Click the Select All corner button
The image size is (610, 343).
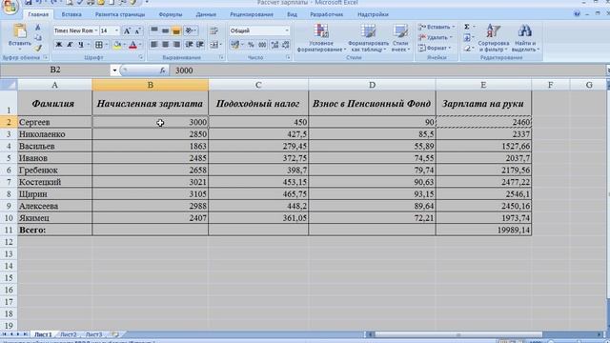pos(9,85)
